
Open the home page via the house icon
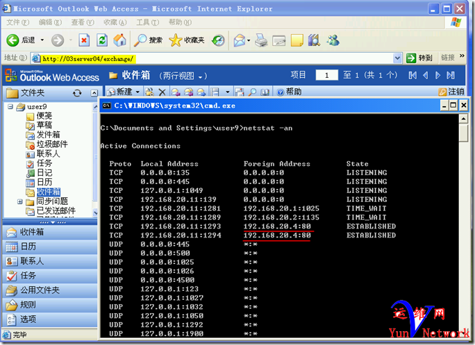(120, 40)
